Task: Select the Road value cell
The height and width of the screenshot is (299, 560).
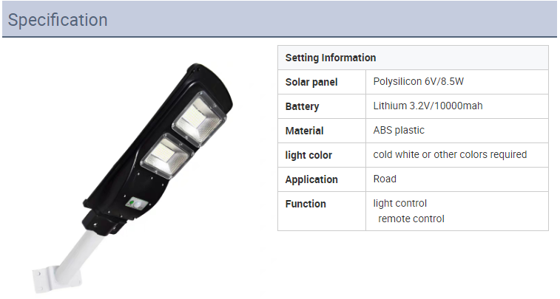Action: 457,179
